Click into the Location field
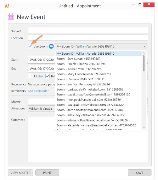The height and width of the screenshot is (180, 158). coord(88,37)
